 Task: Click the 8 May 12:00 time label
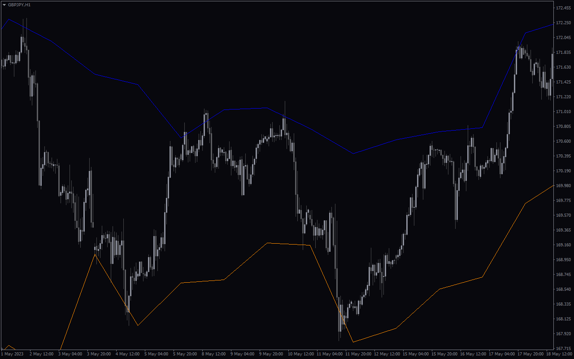point(213,354)
